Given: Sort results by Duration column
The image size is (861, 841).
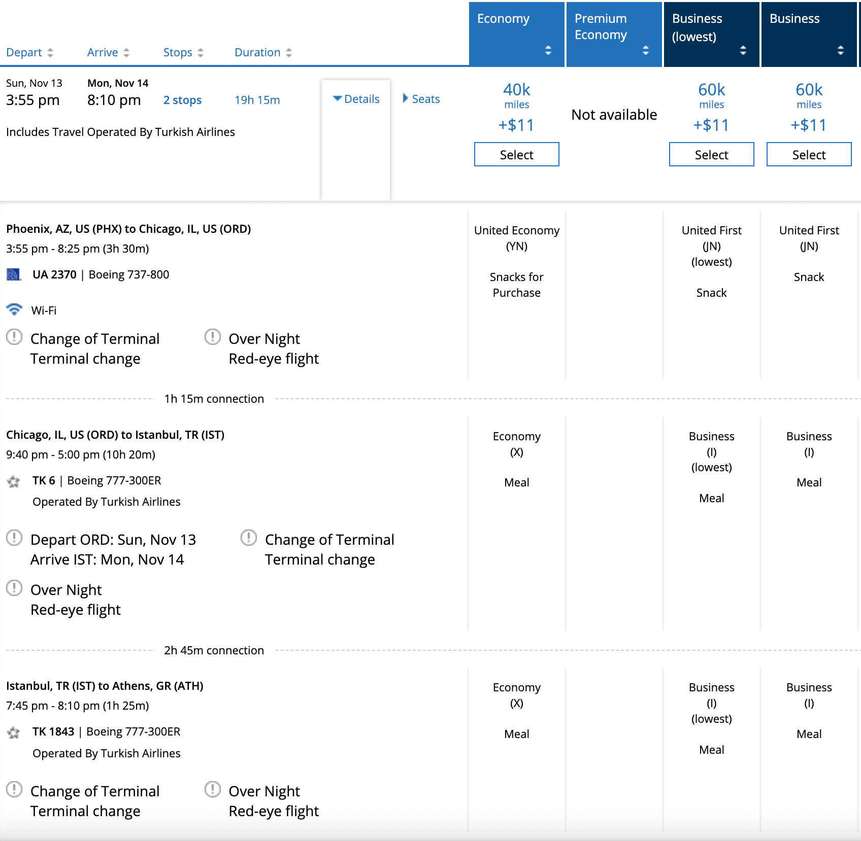Looking at the screenshot, I should pos(263,52).
